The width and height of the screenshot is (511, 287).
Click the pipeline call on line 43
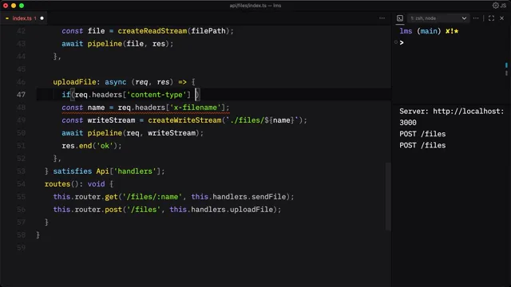[105, 44]
